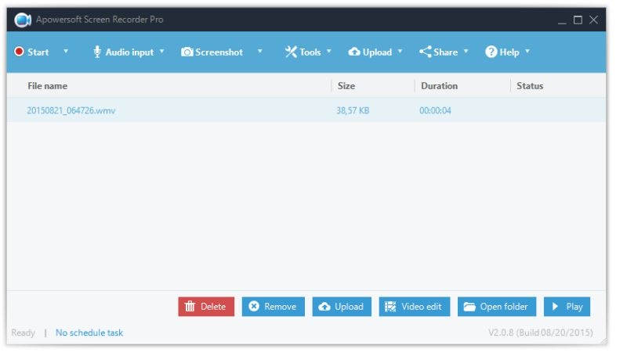Open the Share menu label
This screenshot has height=356, width=627.
point(445,52)
